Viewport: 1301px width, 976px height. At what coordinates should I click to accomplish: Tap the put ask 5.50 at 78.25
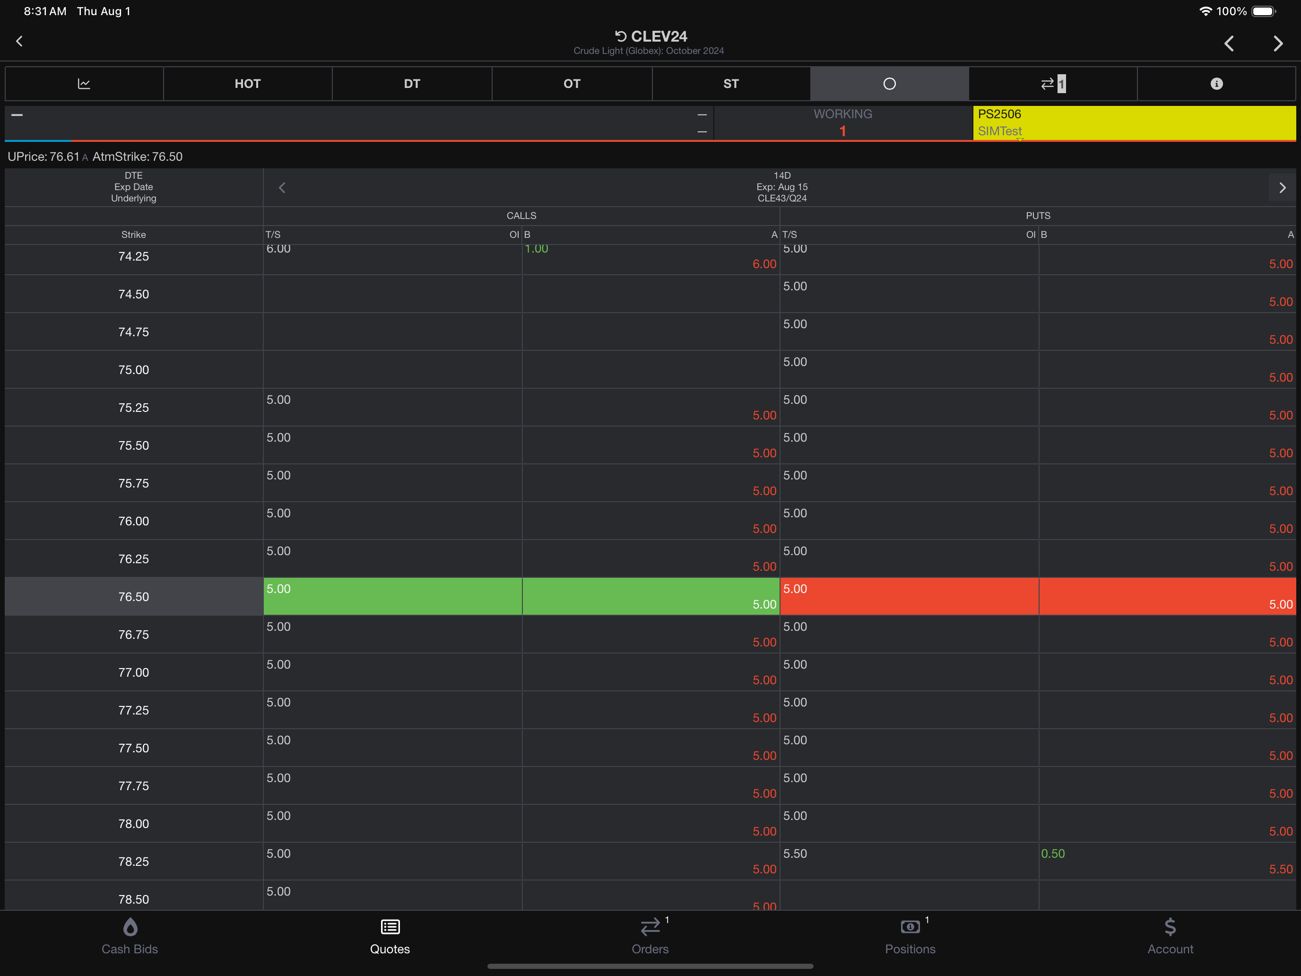click(1280, 870)
